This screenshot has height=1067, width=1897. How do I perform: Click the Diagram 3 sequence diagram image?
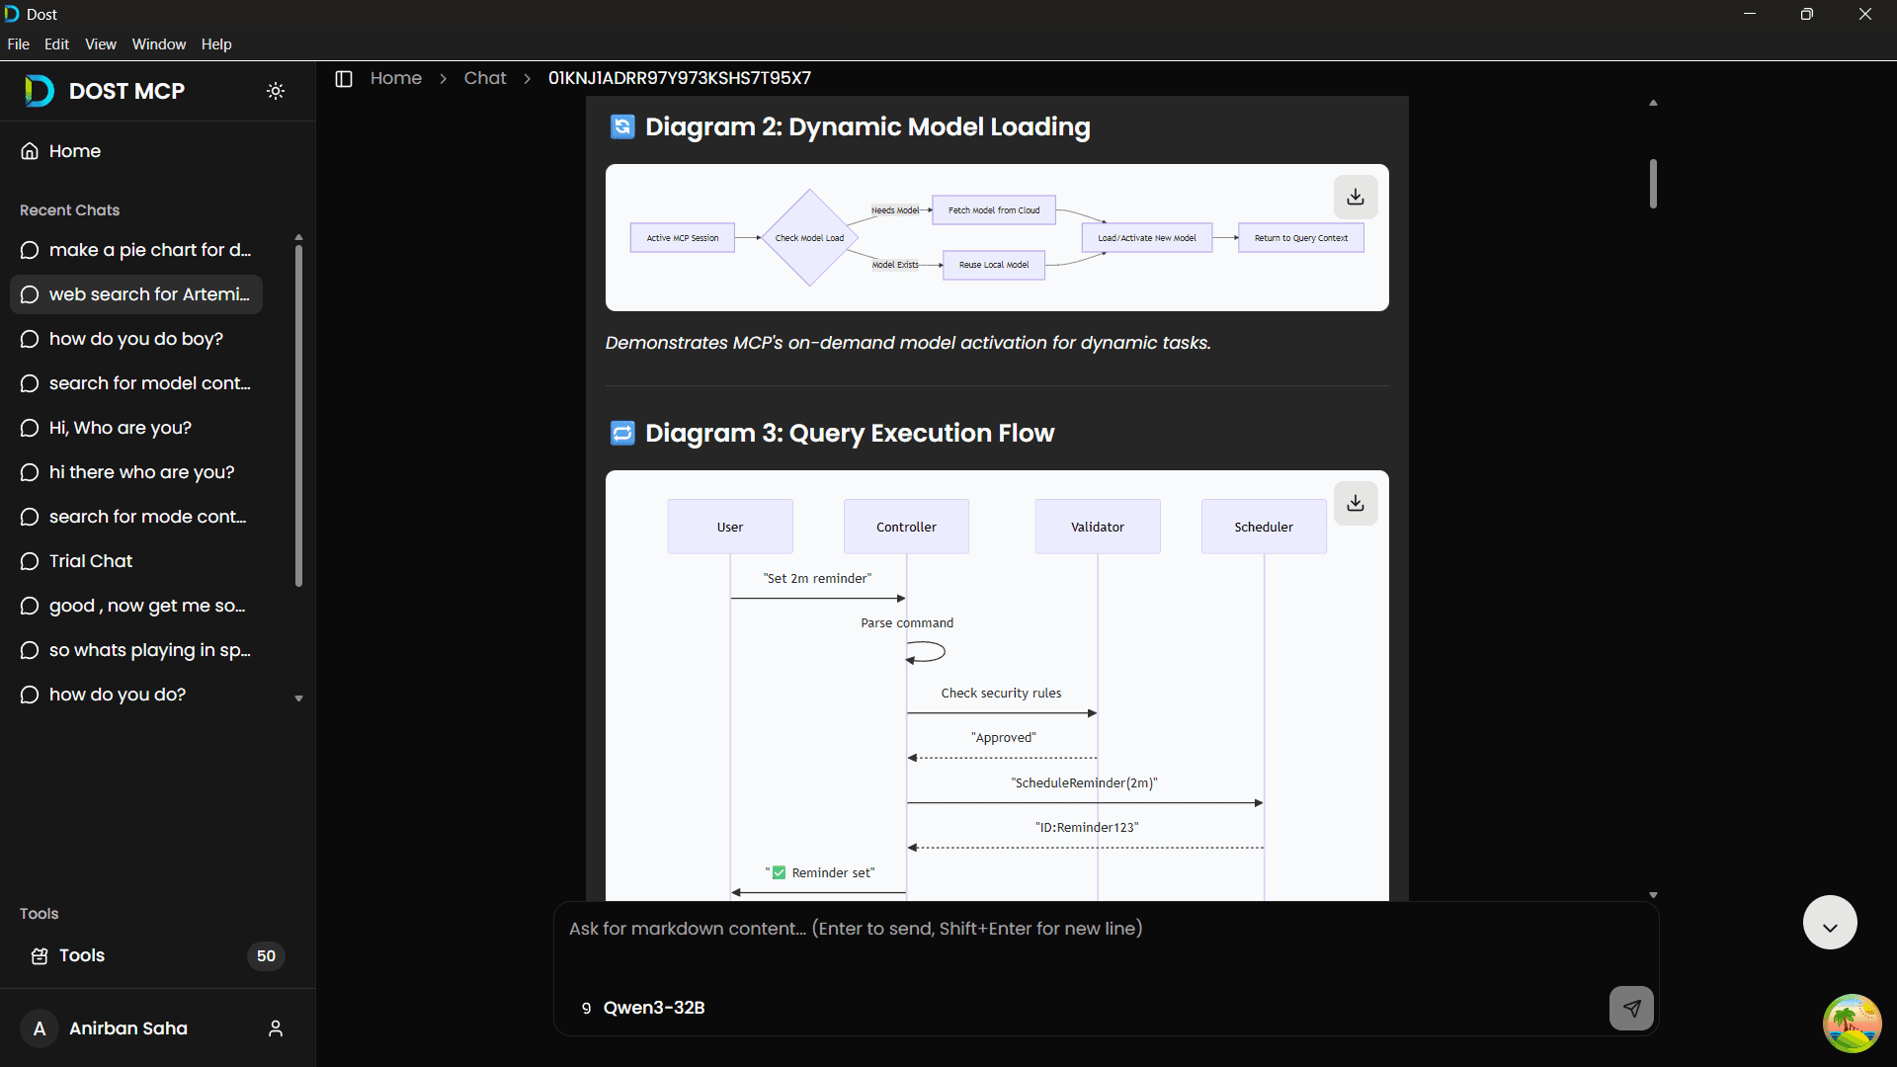tap(997, 686)
